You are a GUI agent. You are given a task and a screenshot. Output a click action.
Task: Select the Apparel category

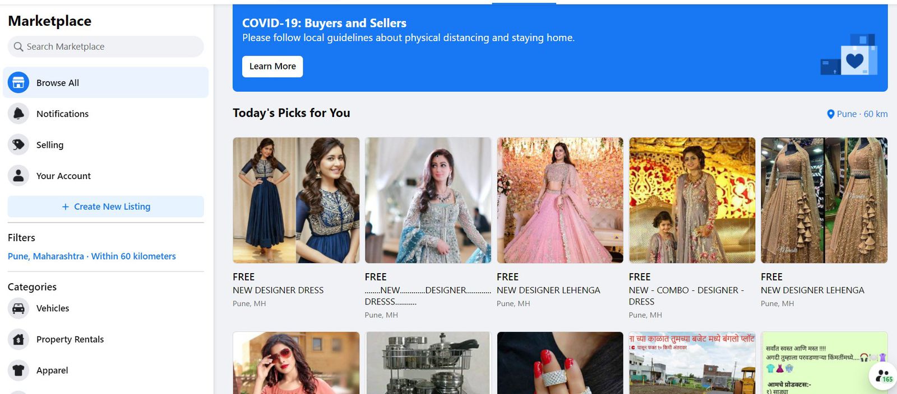point(106,370)
